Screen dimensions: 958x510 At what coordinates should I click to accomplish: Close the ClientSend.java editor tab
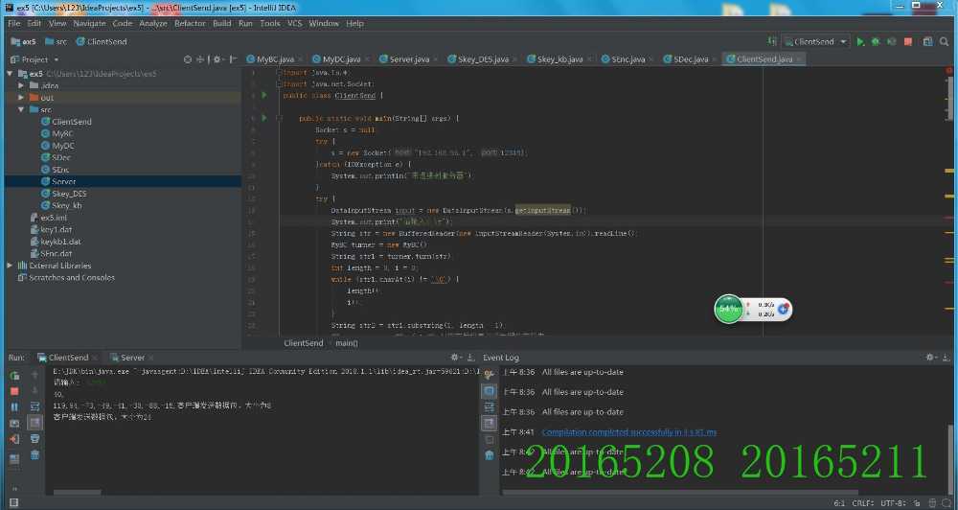point(799,59)
